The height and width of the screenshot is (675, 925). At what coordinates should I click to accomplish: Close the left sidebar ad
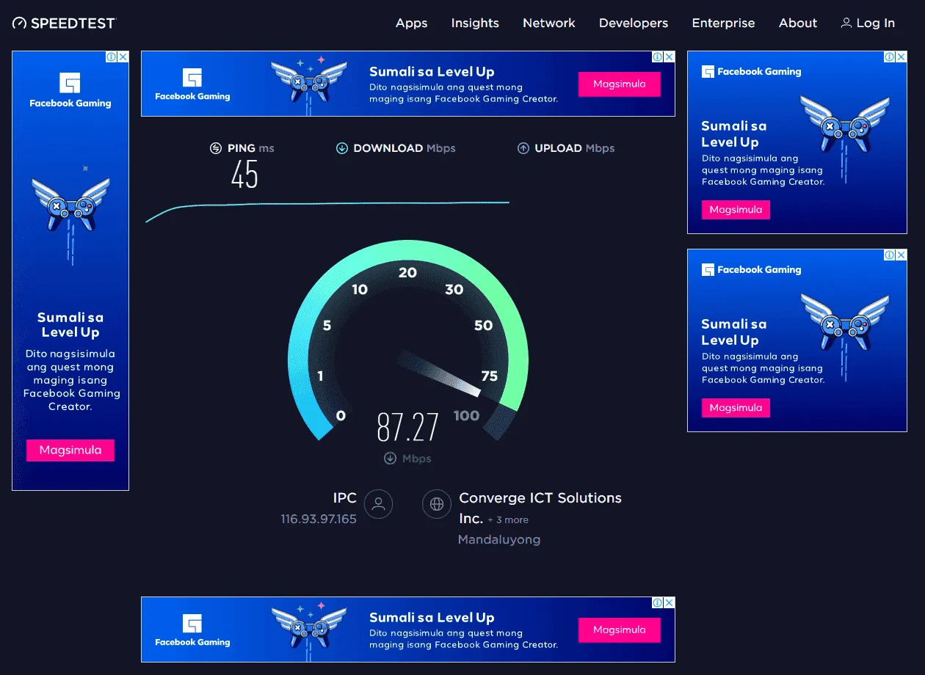[123, 57]
